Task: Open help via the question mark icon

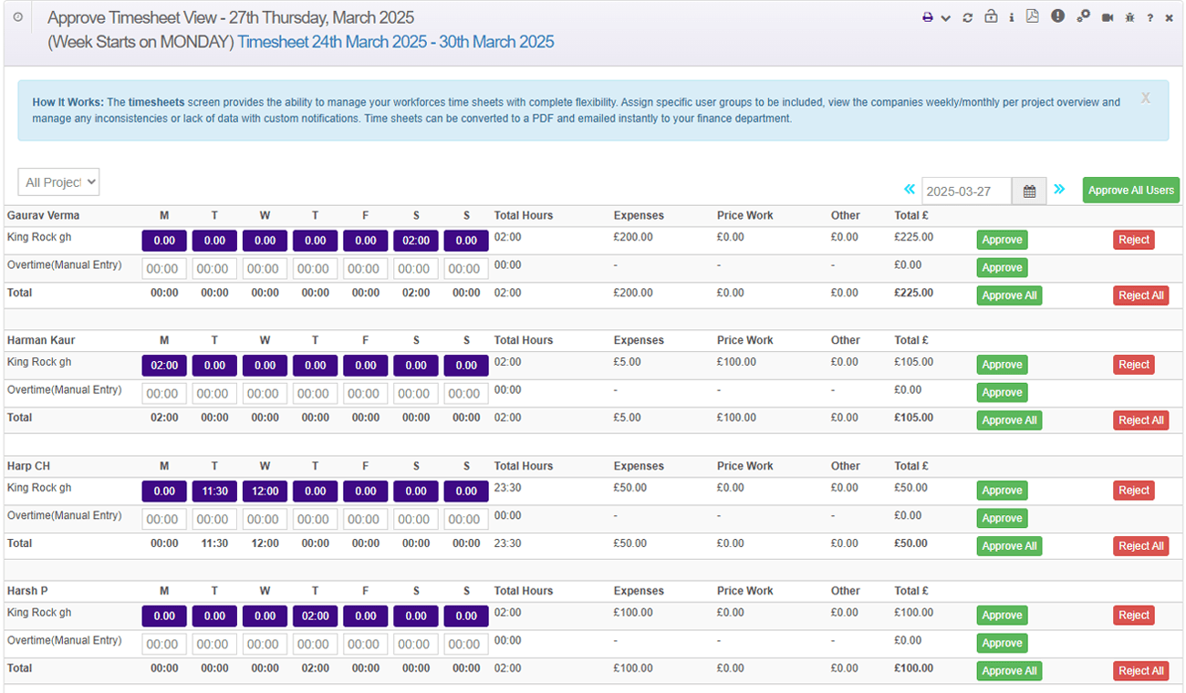Action: tap(1150, 17)
